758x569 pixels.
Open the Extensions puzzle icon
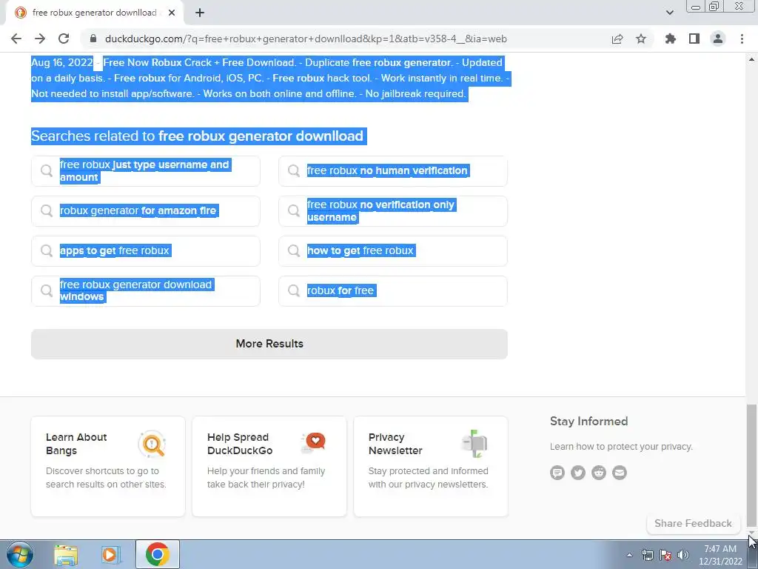670,39
